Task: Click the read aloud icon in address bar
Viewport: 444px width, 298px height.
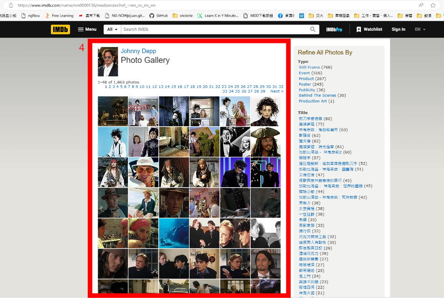Action: [x=421, y=5]
